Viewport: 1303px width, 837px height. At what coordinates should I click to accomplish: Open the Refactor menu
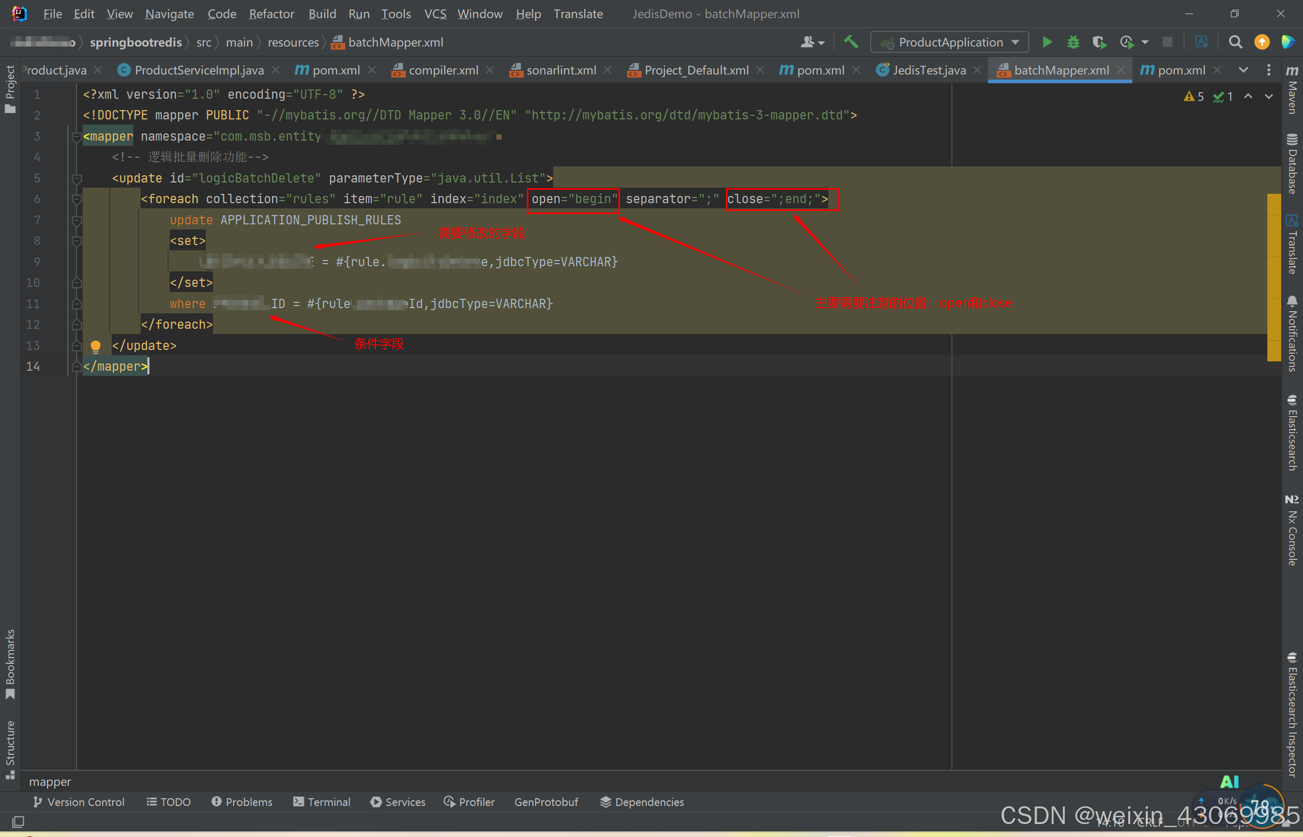tap(271, 13)
